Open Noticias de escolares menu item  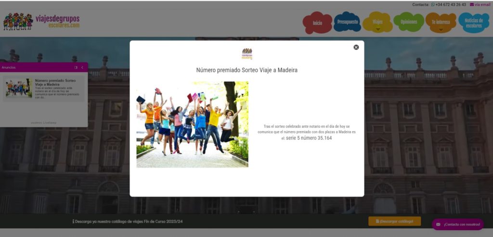pos(474,23)
